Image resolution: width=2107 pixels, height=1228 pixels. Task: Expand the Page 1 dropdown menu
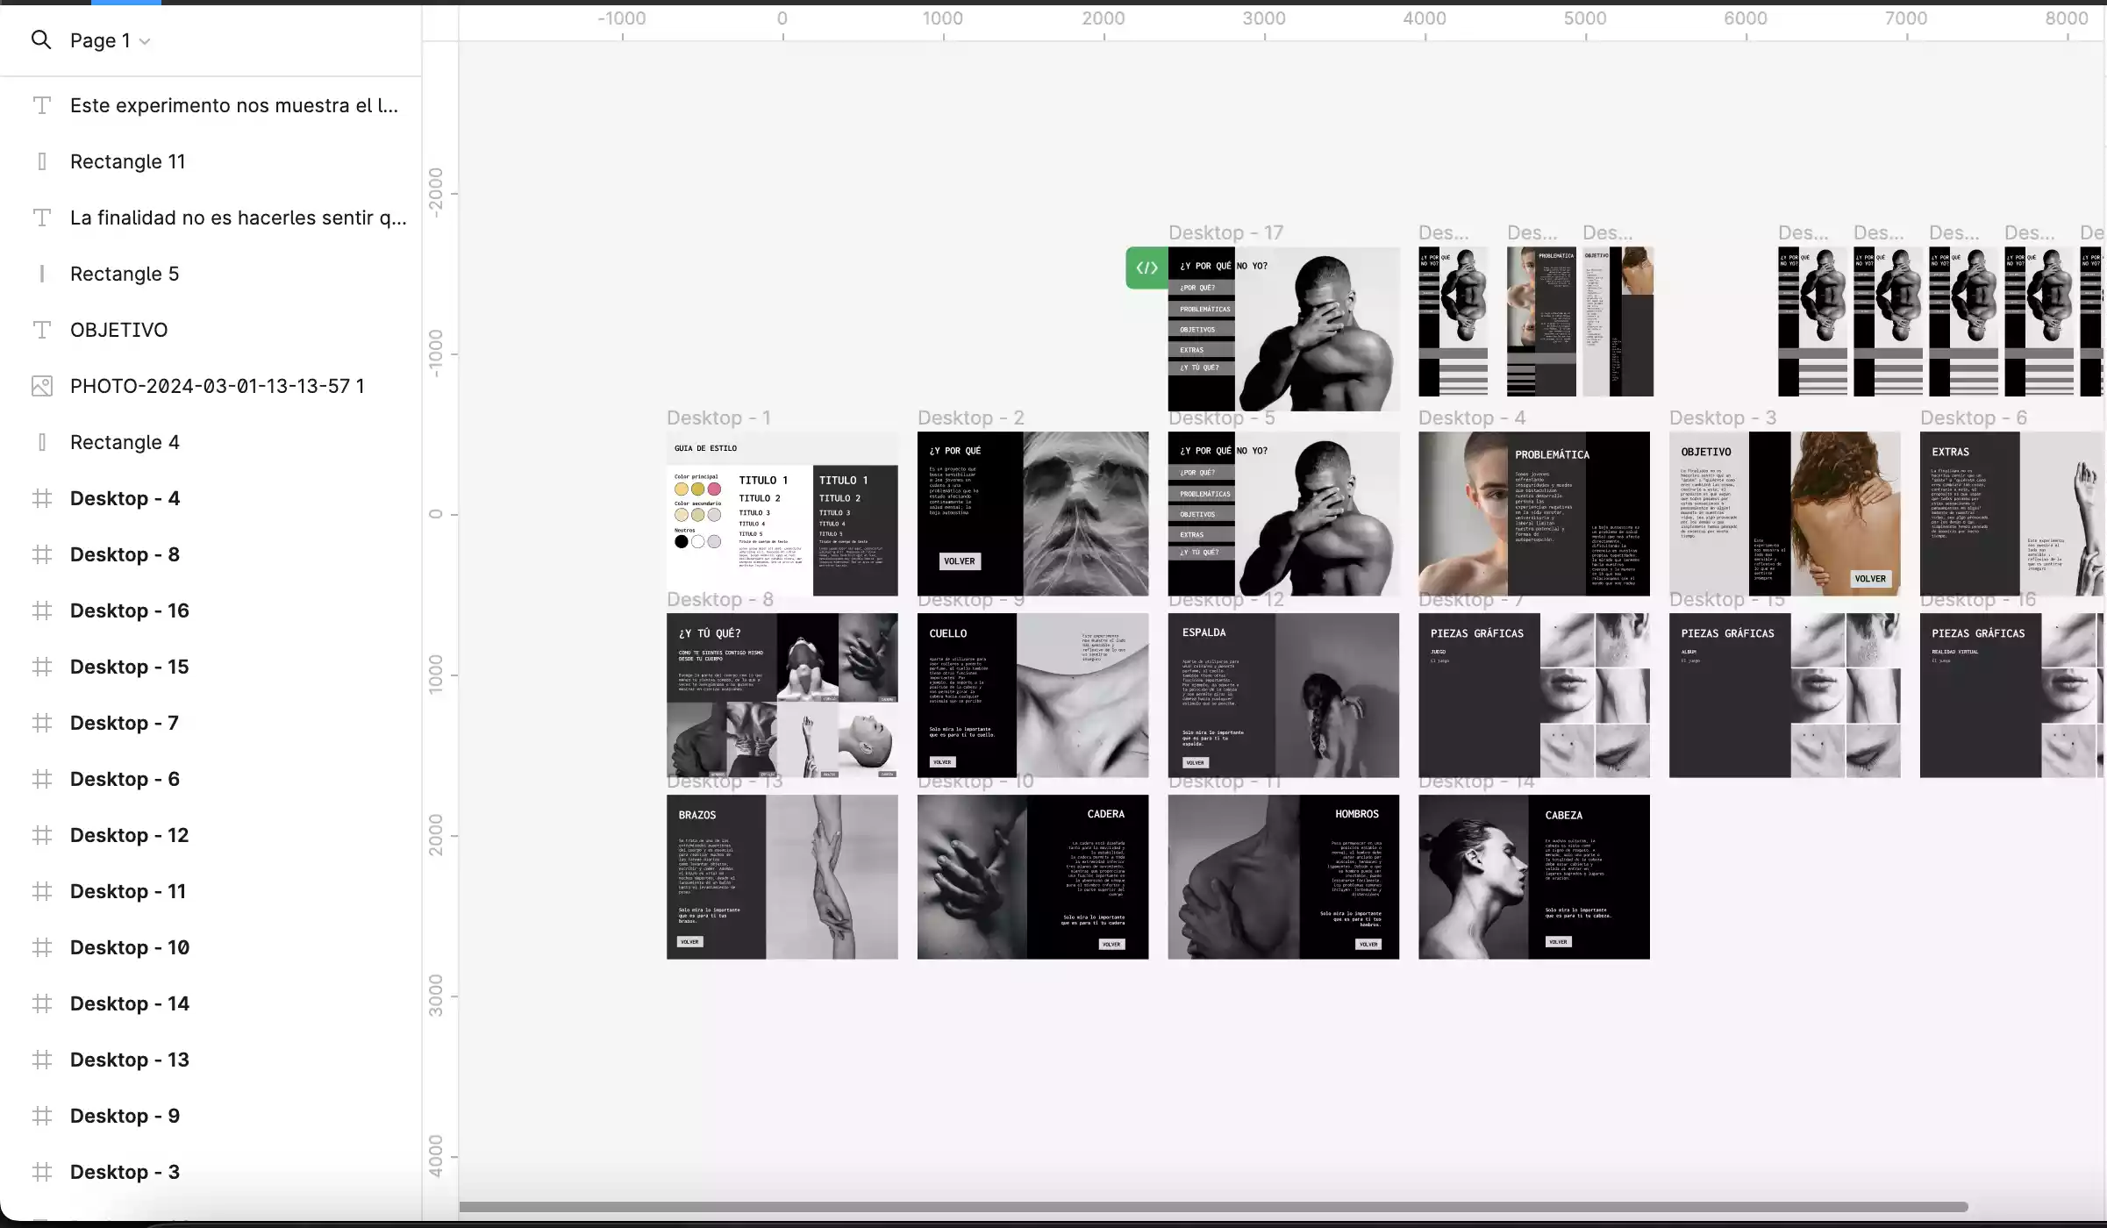145,41
